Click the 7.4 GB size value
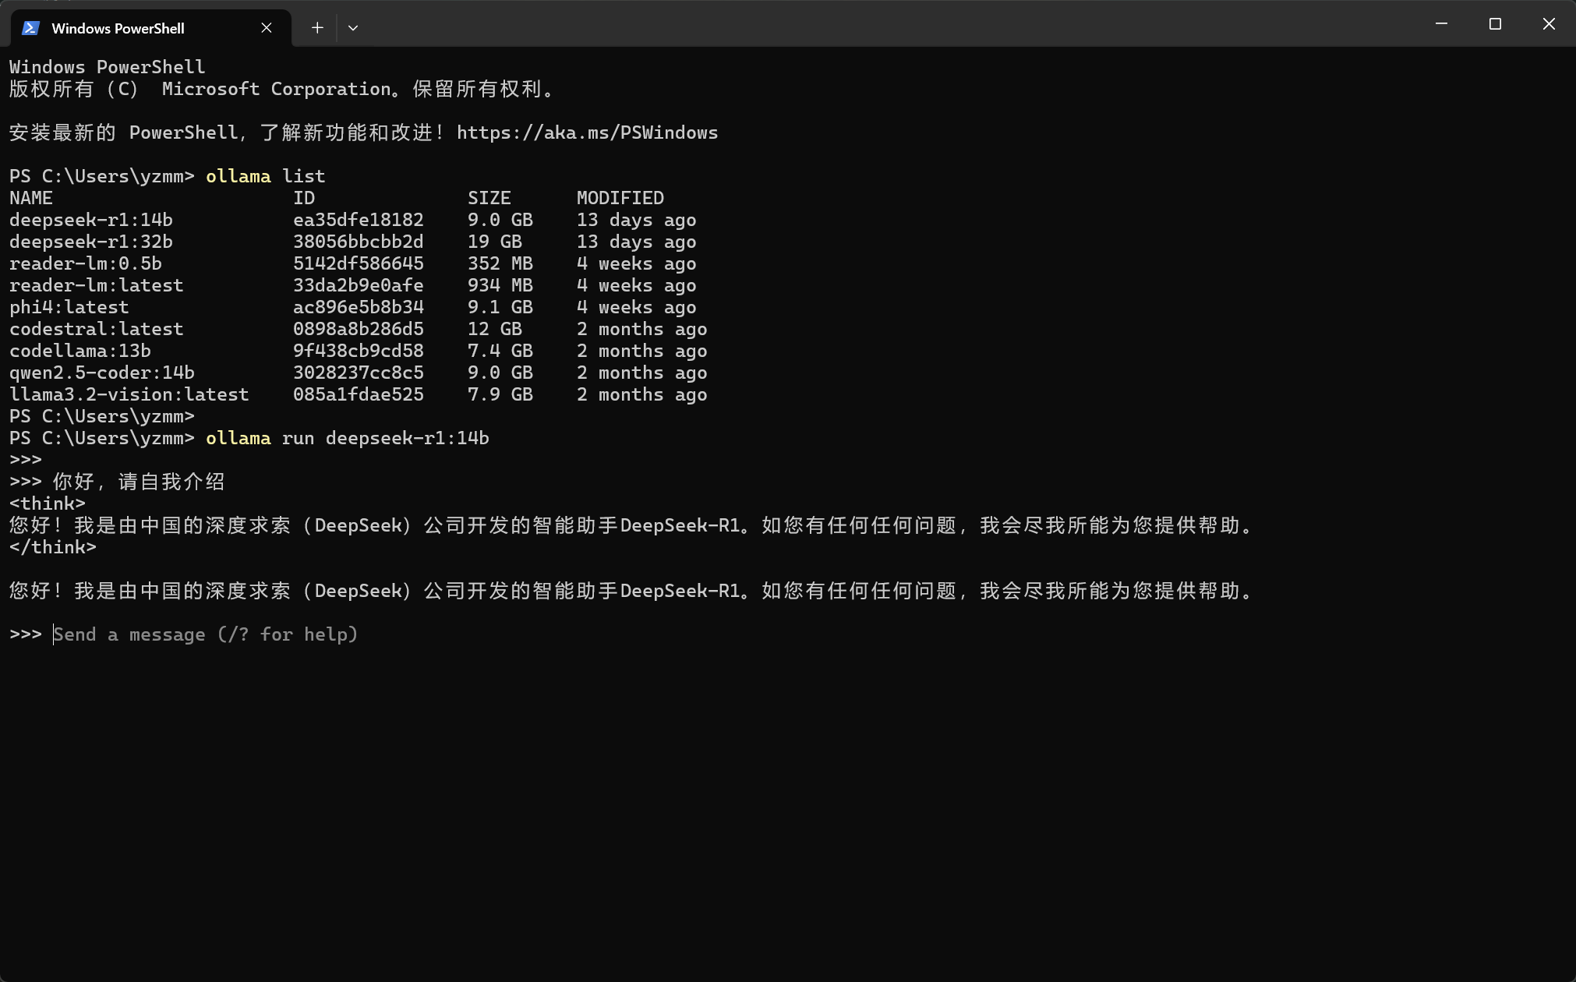This screenshot has height=982, width=1576. (500, 351)
